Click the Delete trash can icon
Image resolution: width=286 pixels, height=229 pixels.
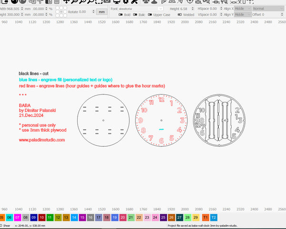[x=57, y=1]
